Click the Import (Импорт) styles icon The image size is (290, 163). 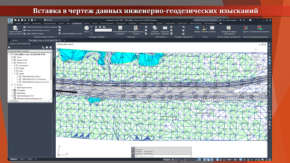(x=197, y=28)
